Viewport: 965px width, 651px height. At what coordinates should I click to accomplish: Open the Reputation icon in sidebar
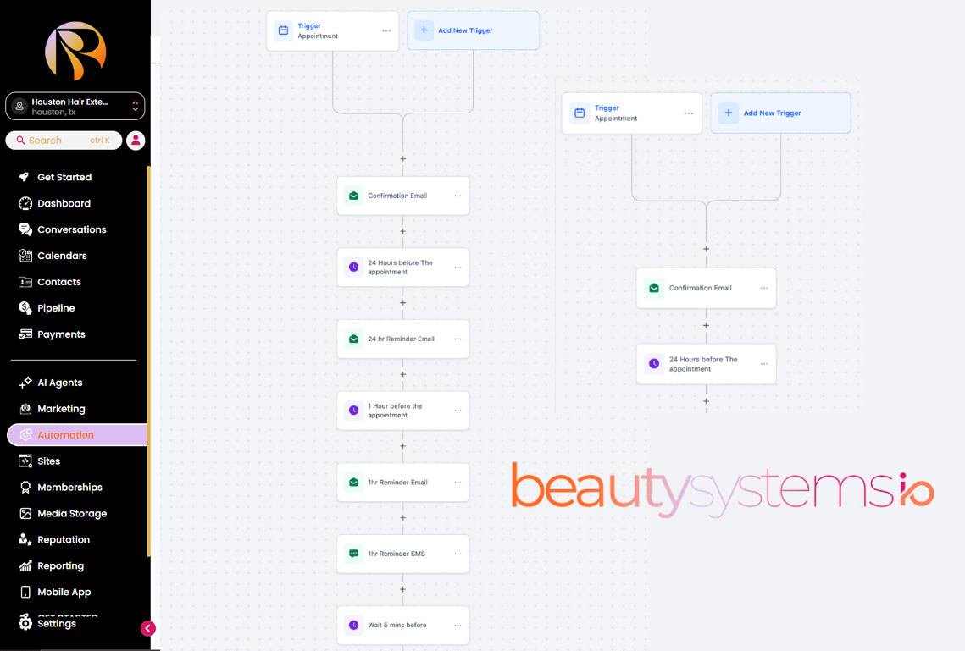pyautogui.click(x=25, y=539)
